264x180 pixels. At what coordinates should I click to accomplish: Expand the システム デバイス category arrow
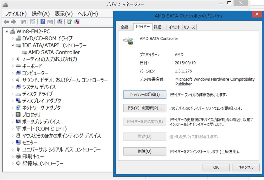[x=13, y=87]
